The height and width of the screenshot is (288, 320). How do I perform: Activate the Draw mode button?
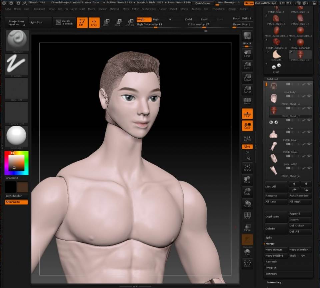(x=94, y=22)
